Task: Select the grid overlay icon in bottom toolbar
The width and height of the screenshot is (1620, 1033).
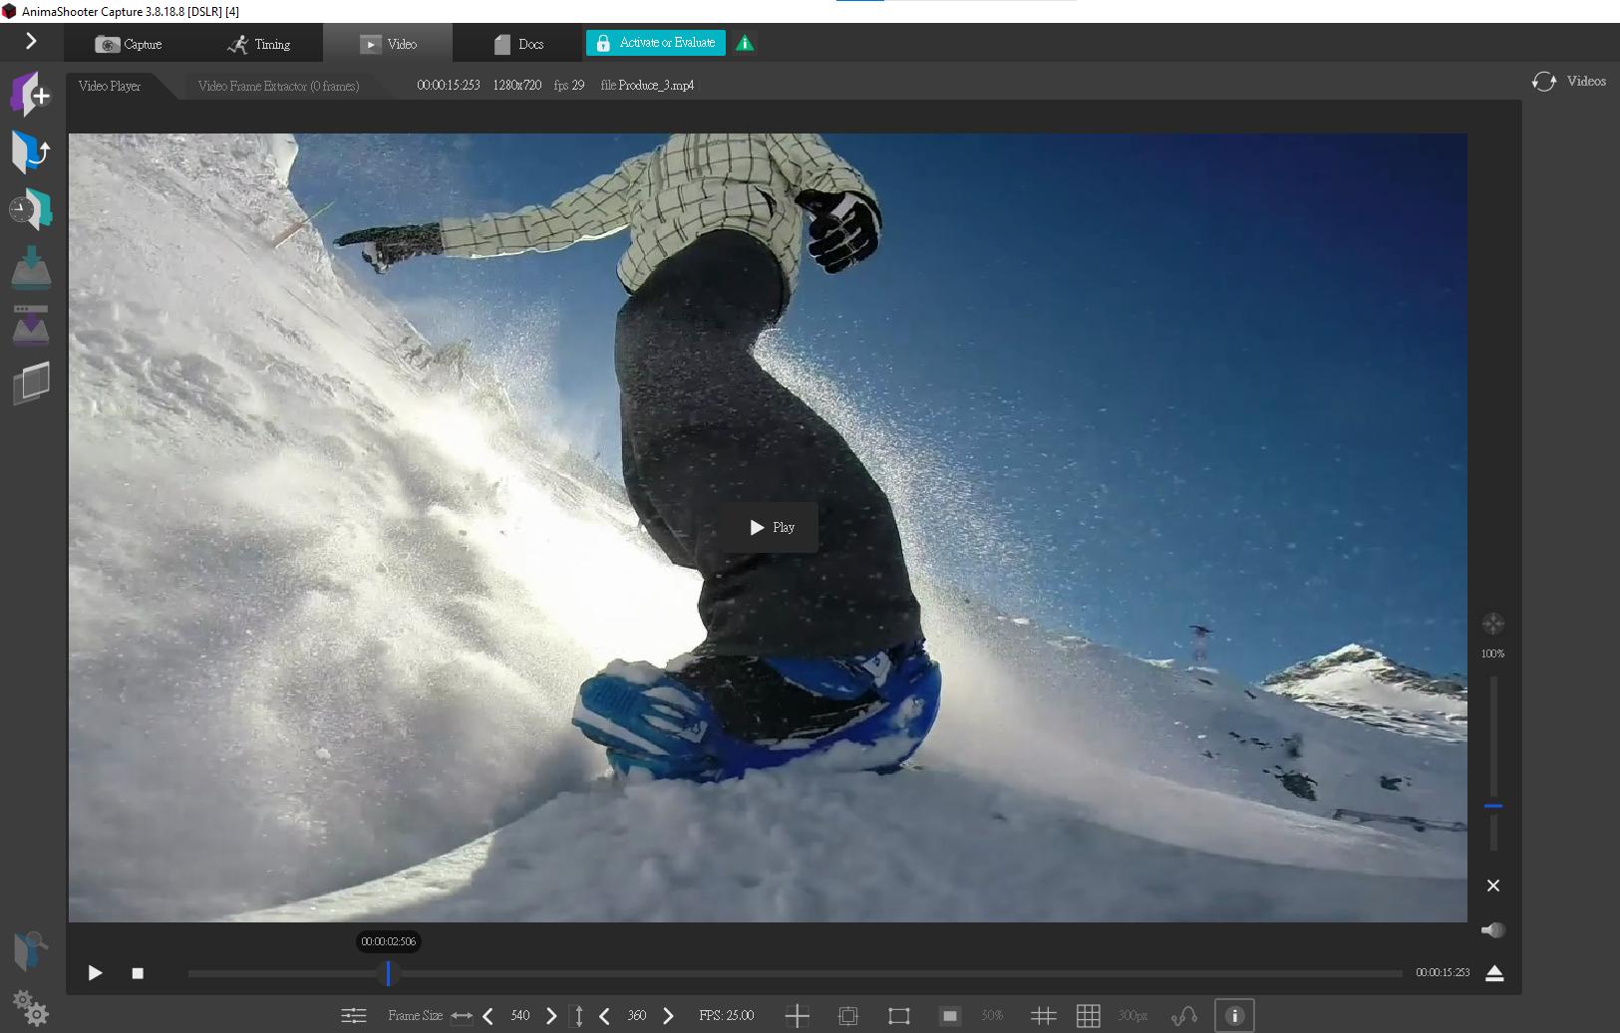Action: click(1088, 1015)
